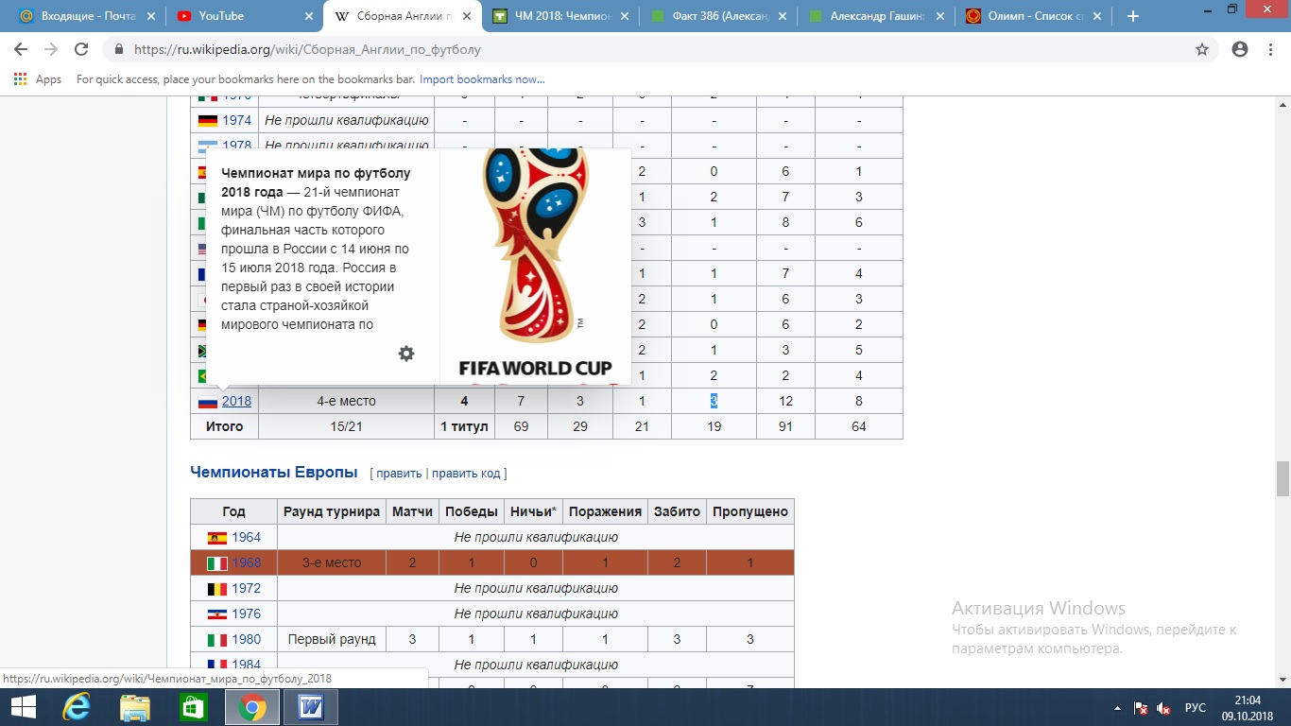
Task: Open File Explorer from the taskbar
Action: point(134,707)
